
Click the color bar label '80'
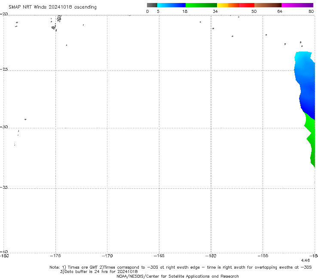click(x=311, y=11)
